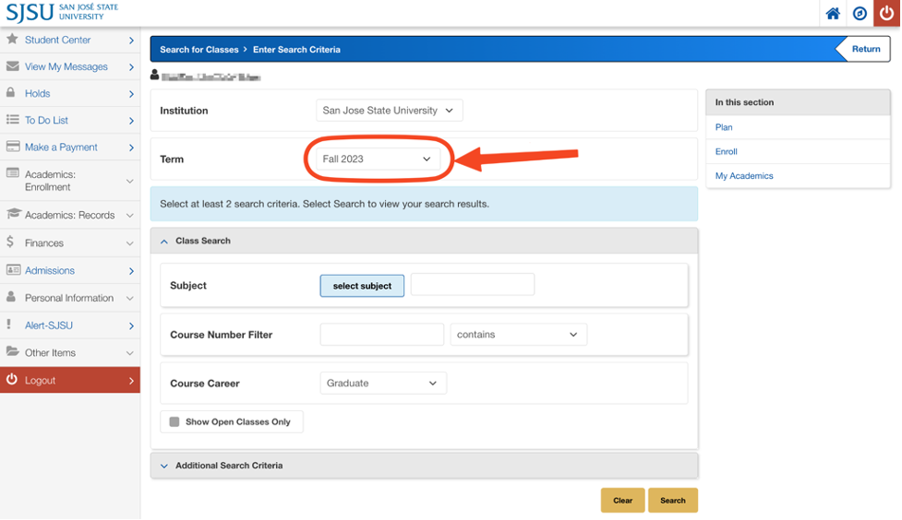Click the select subject button
The image size is (902, 520).
click(x=362, y=286)
